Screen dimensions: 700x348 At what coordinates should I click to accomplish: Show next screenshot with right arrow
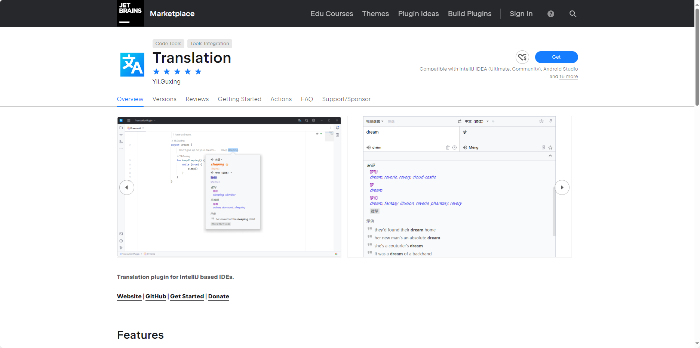(562, 187)
